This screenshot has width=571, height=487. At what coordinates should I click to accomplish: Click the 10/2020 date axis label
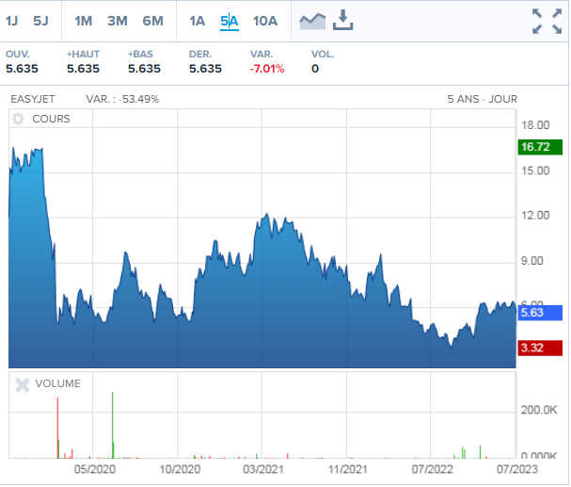point(180,469)
